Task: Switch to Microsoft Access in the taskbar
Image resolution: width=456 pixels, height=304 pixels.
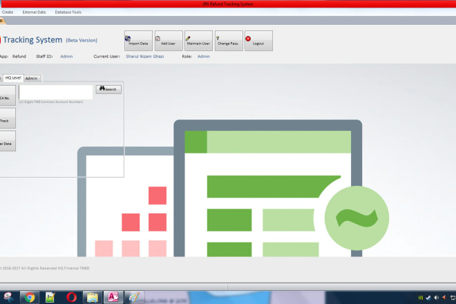Action: click(x=113, y=297)
